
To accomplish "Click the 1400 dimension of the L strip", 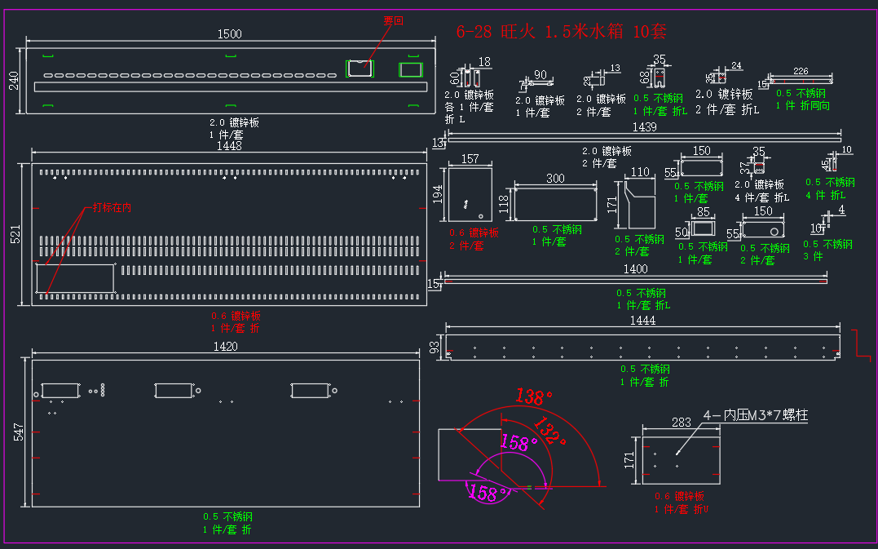I will (636, 269).
